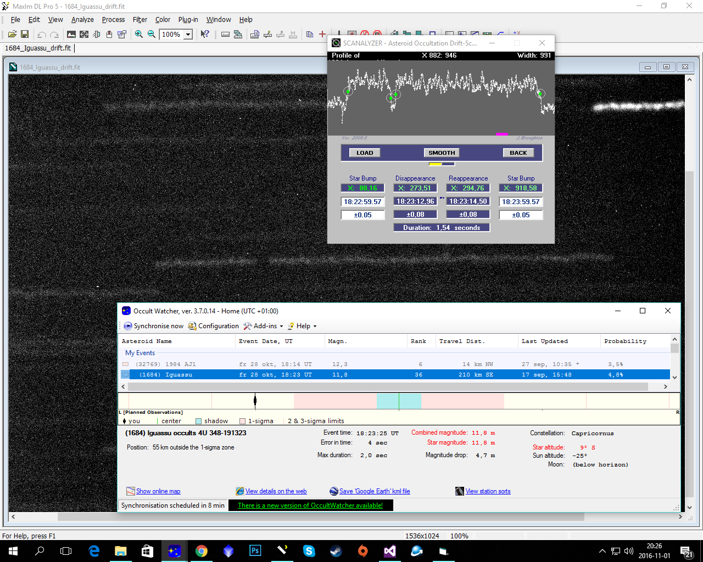Screen dimensions: 703x562
Task: Select the (32769) 1984 AJ1 event row
Action: point(395,364)
